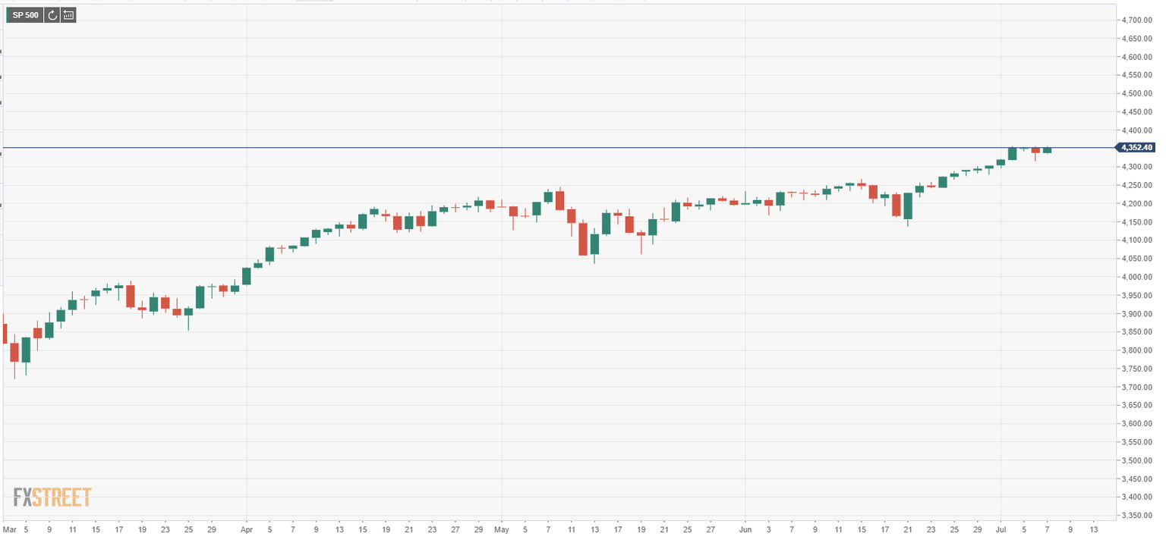Click the SP 500 symbol label
1166x543 pixels.
point(25,14)
